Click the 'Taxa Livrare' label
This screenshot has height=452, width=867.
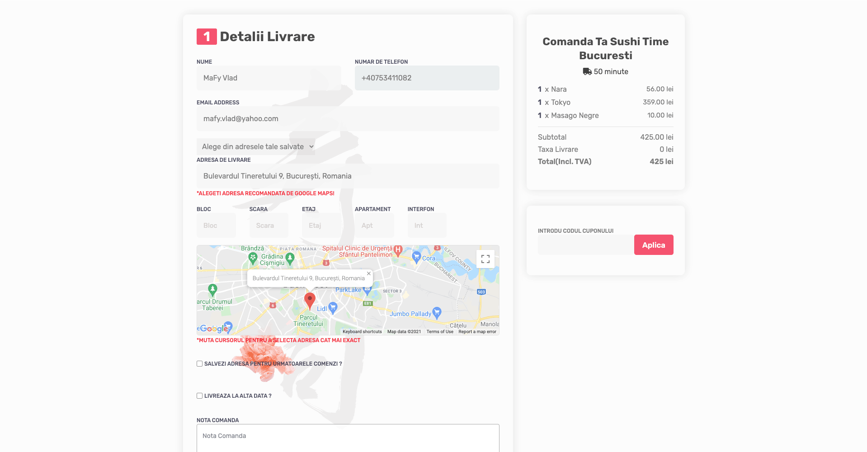(x=558, y=150)
